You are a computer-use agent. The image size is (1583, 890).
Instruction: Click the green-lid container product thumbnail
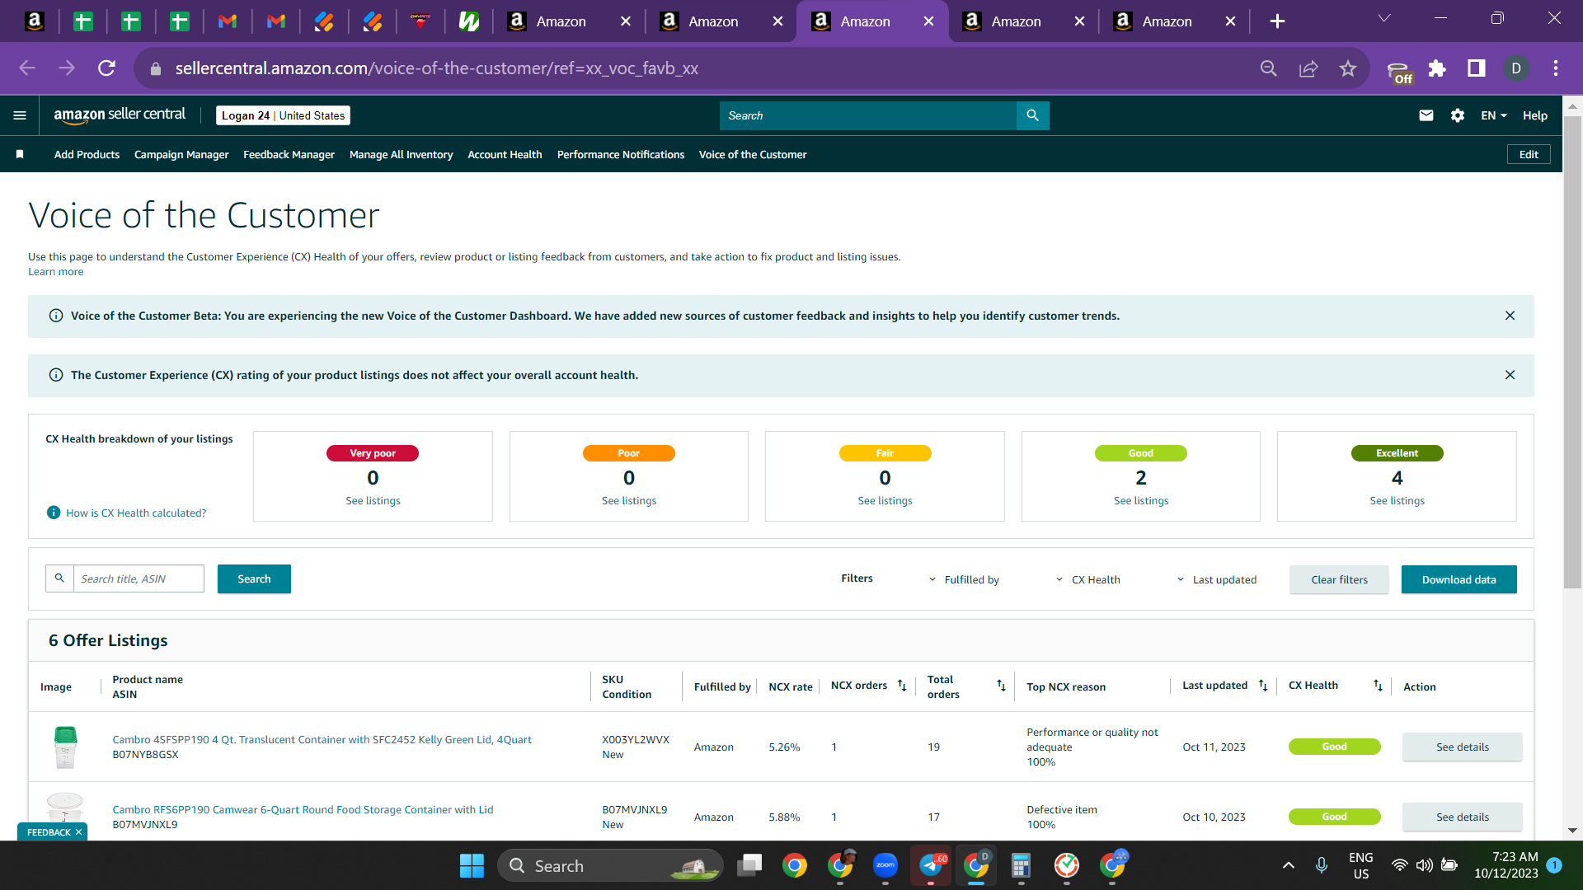point(65,747)
